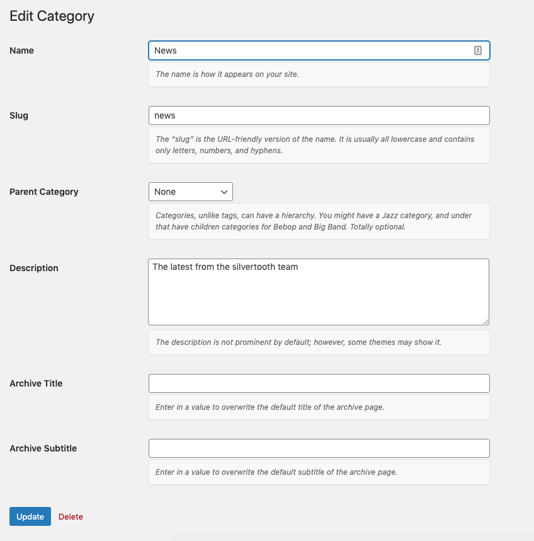
Task: Click the Edit Category heading
Action: tap(52, 16)
